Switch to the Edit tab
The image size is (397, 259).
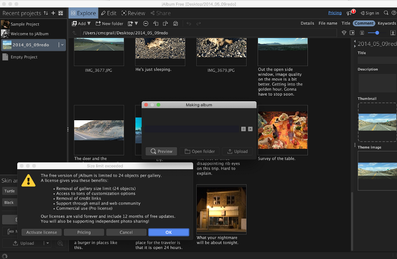click(x=109, y=13)
